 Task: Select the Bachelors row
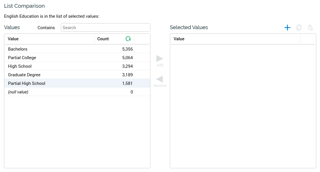pyautogui.click(x=18, y=49)
